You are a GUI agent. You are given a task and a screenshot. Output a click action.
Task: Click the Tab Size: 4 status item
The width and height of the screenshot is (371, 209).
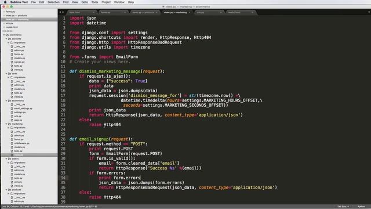tap(343, 207)
